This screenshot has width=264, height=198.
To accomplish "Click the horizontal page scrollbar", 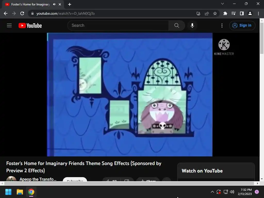I will coord(129,183).
